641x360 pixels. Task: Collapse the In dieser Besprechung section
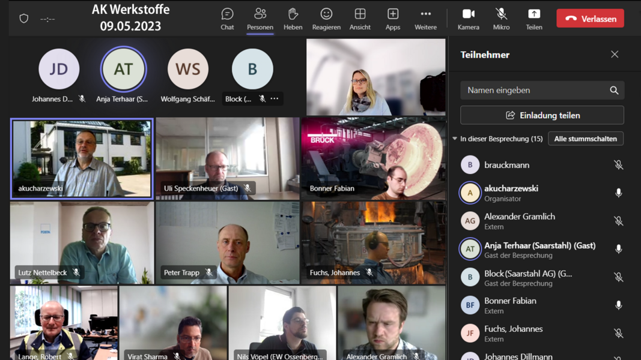(x=455, y=139)
